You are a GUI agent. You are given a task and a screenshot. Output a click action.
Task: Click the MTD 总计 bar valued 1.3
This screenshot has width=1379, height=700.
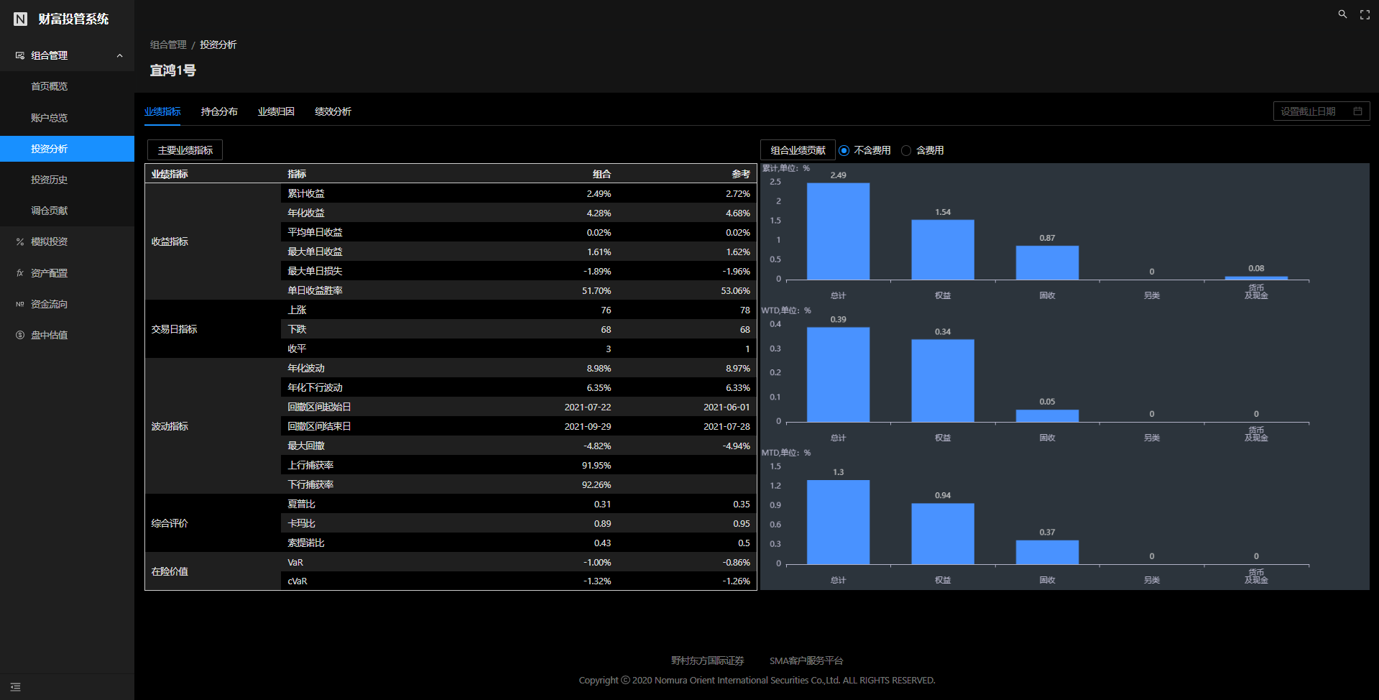coord(838,522)
